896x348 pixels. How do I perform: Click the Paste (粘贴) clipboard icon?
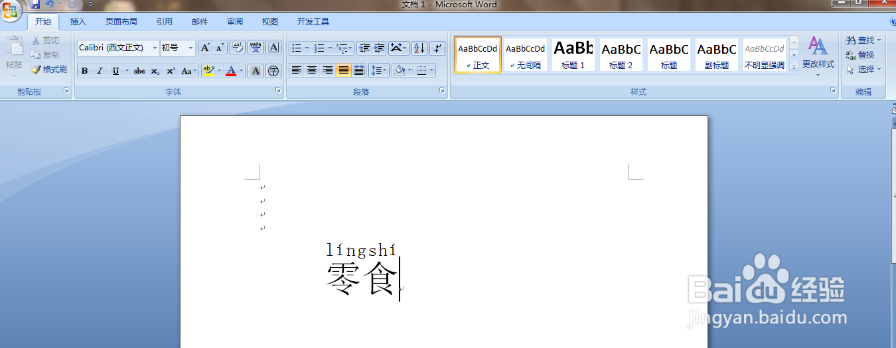pos(14,46)
